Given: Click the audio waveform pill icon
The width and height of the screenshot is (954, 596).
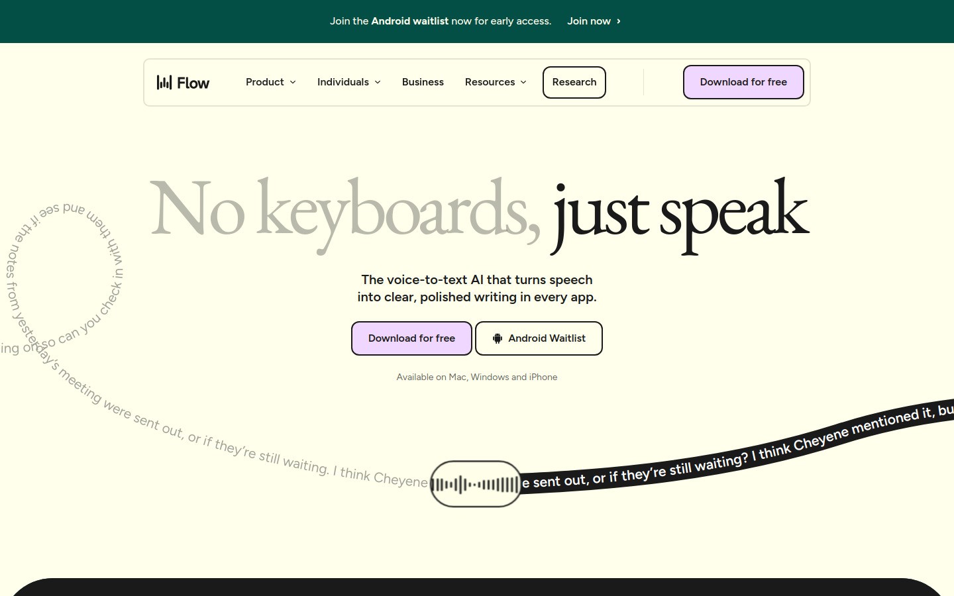Looking at the screenshot, I should tap(476, 484).
